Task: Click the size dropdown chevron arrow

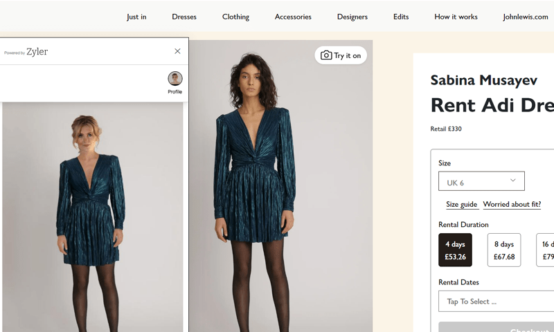Action: [512, 181]
